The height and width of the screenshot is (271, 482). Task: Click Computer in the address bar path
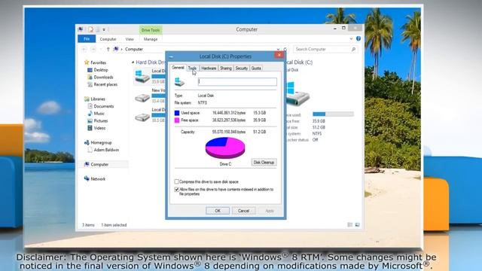tap(134, 49)
